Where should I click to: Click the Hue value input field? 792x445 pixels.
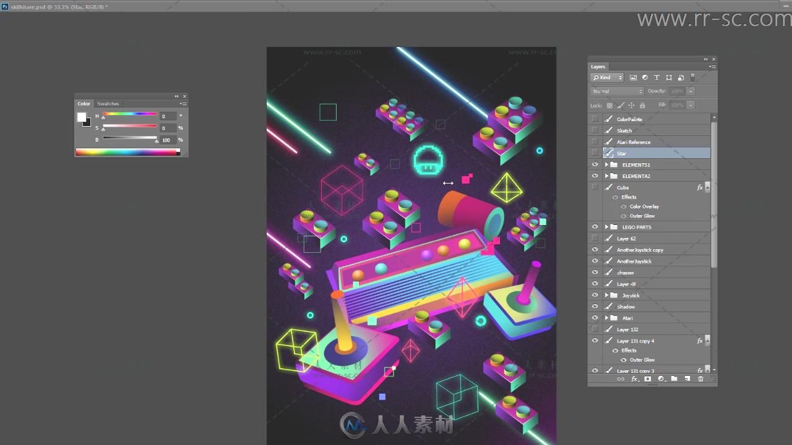tap(168, 116)
